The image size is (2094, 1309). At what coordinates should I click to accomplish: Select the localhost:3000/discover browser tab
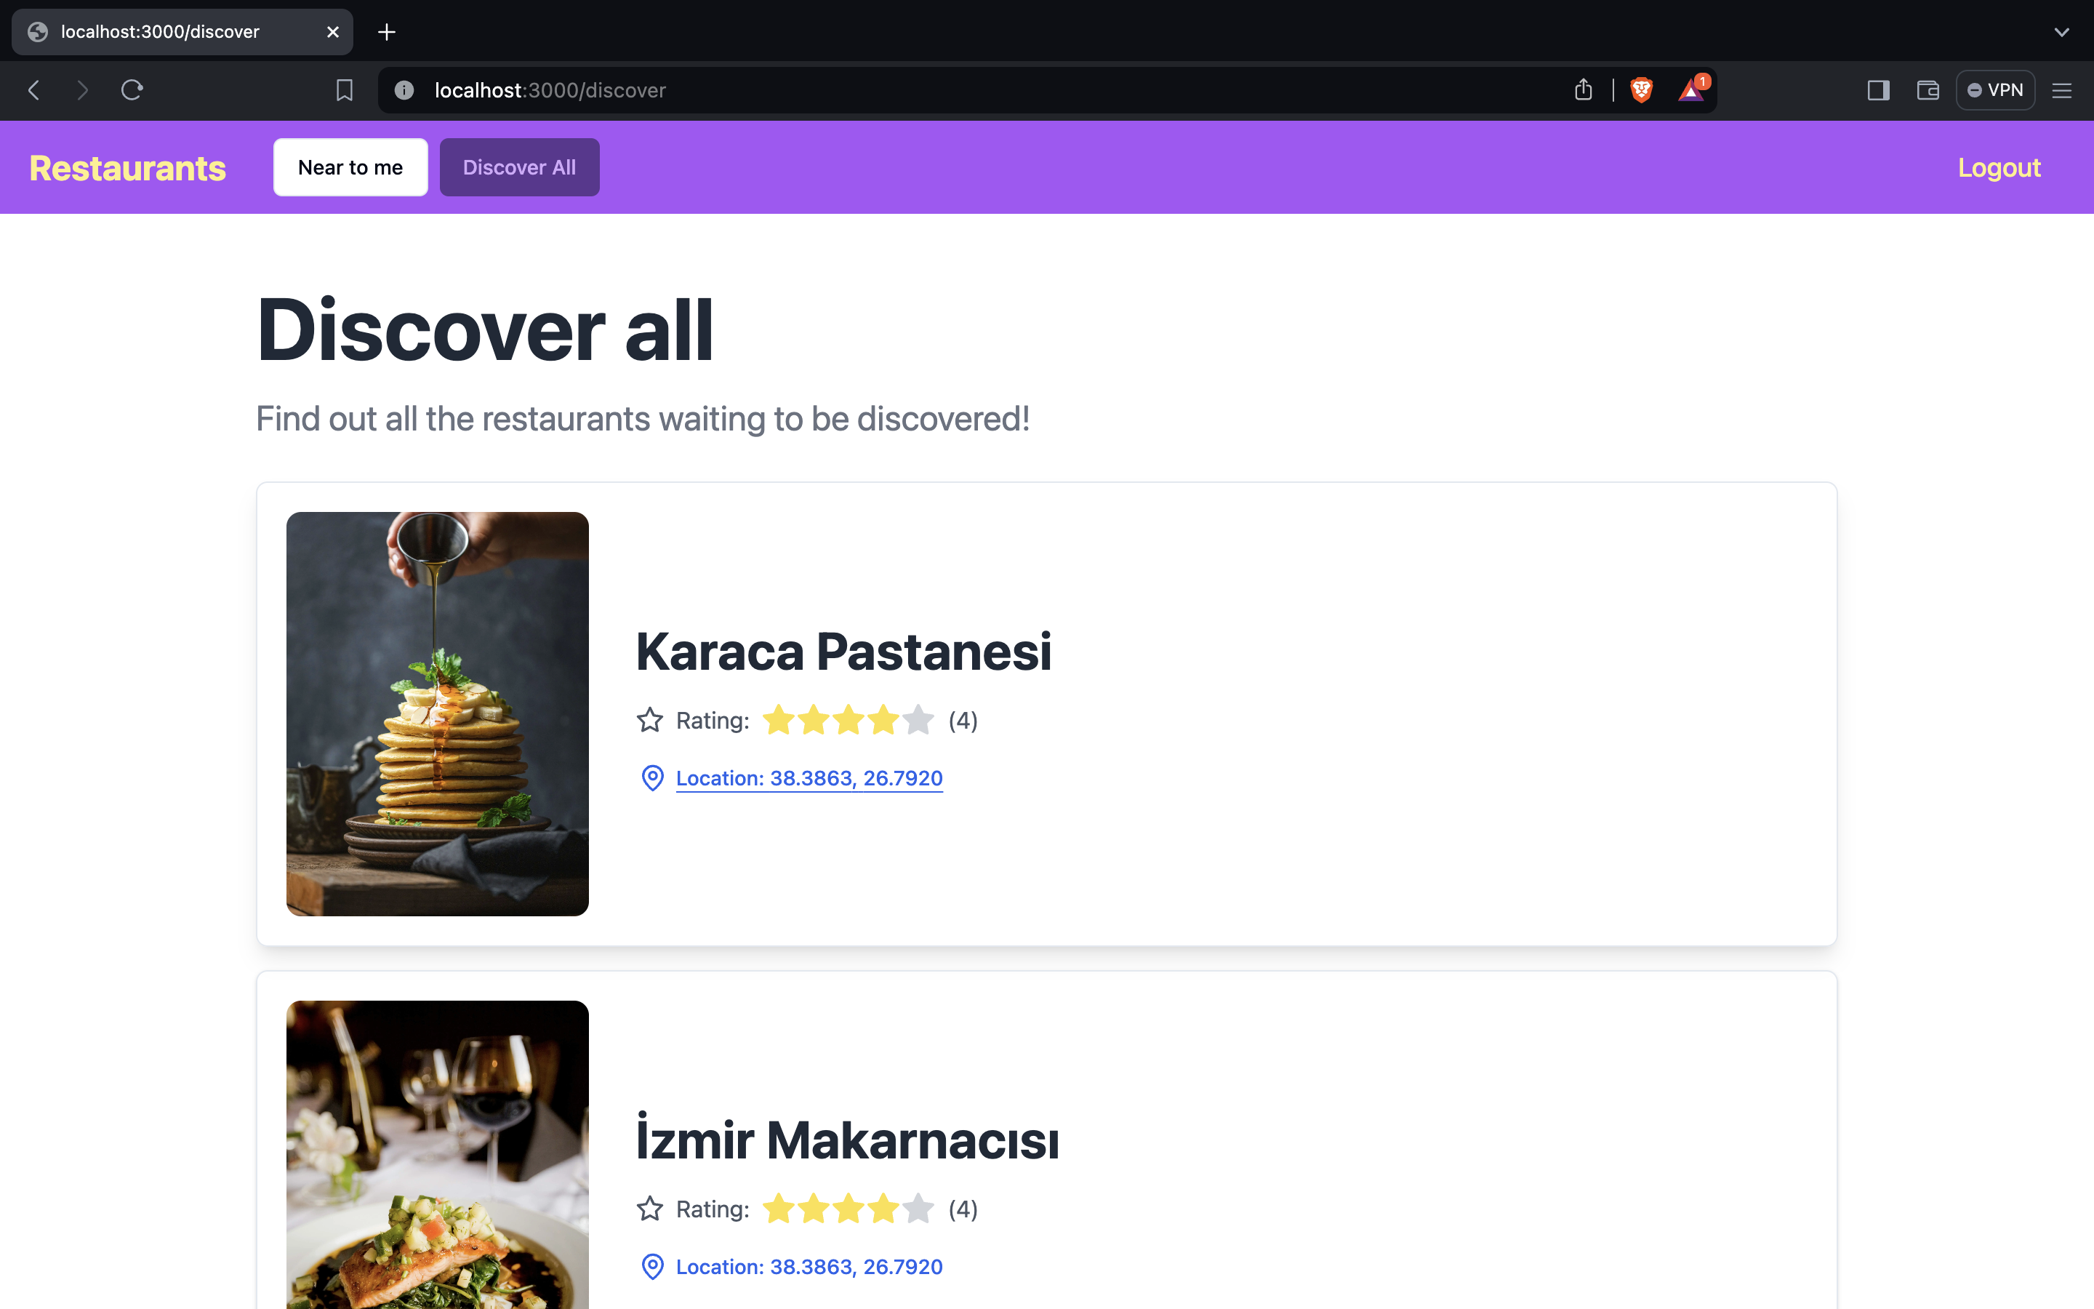point(182,32)
